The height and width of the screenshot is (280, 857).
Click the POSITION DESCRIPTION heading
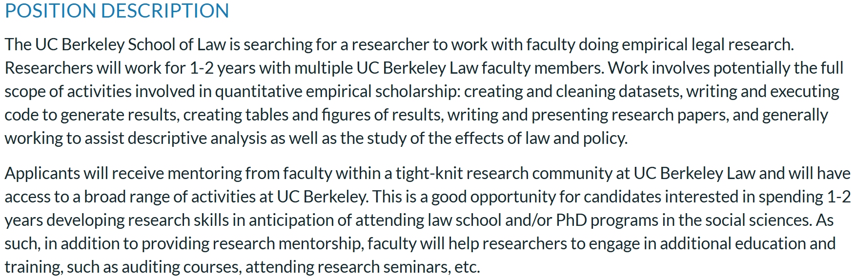[117, 11]
